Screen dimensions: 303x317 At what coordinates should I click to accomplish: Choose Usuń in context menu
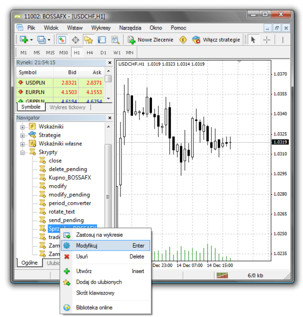pos(105,257)
